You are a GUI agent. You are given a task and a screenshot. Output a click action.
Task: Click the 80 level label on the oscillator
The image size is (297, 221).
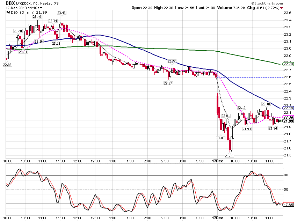pyautogui.click(x=286, y=175)
